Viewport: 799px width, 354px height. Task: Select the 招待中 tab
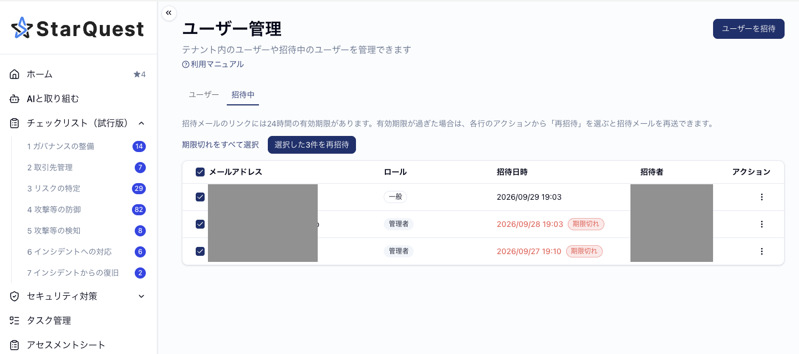[x=243, y=94]
